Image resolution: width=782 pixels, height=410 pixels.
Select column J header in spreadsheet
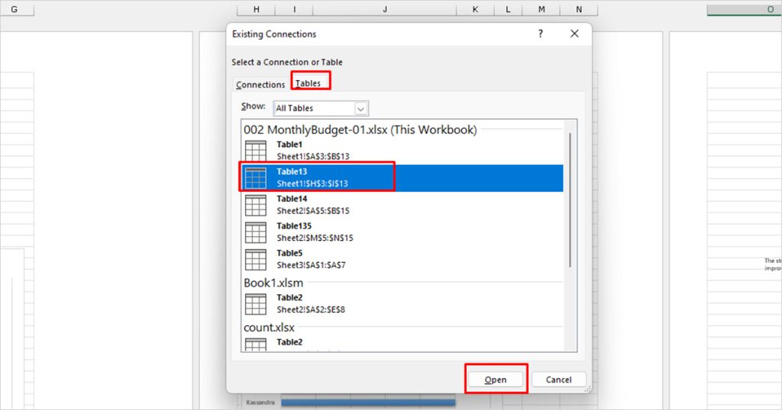point(385,9)
